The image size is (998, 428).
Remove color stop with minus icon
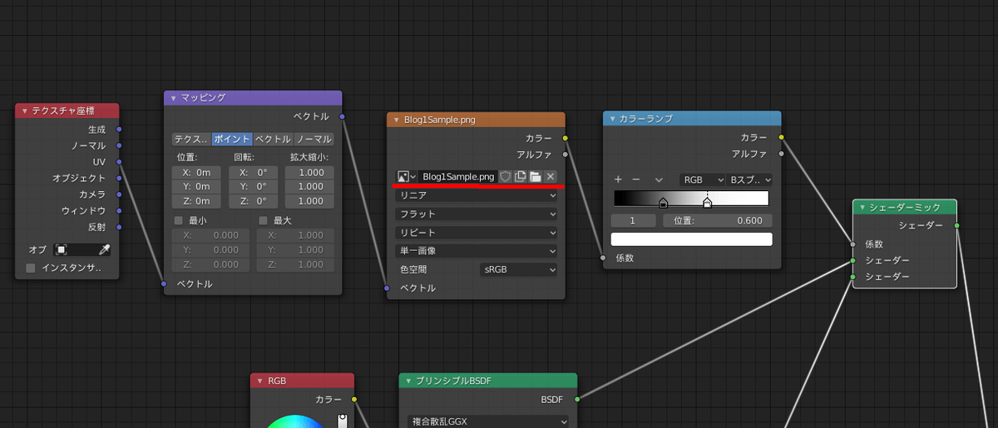click(x=636, y=180)
